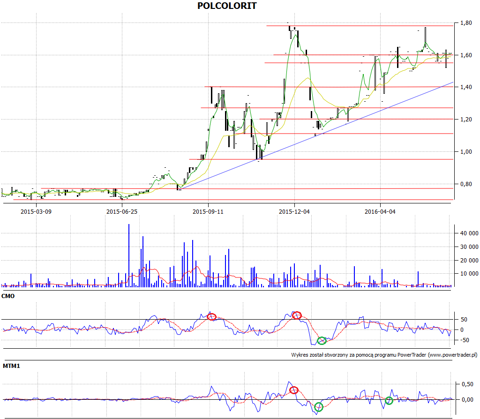Click the 1,00 price axis label
Screen dimensions: 480x419
point(466,152)
